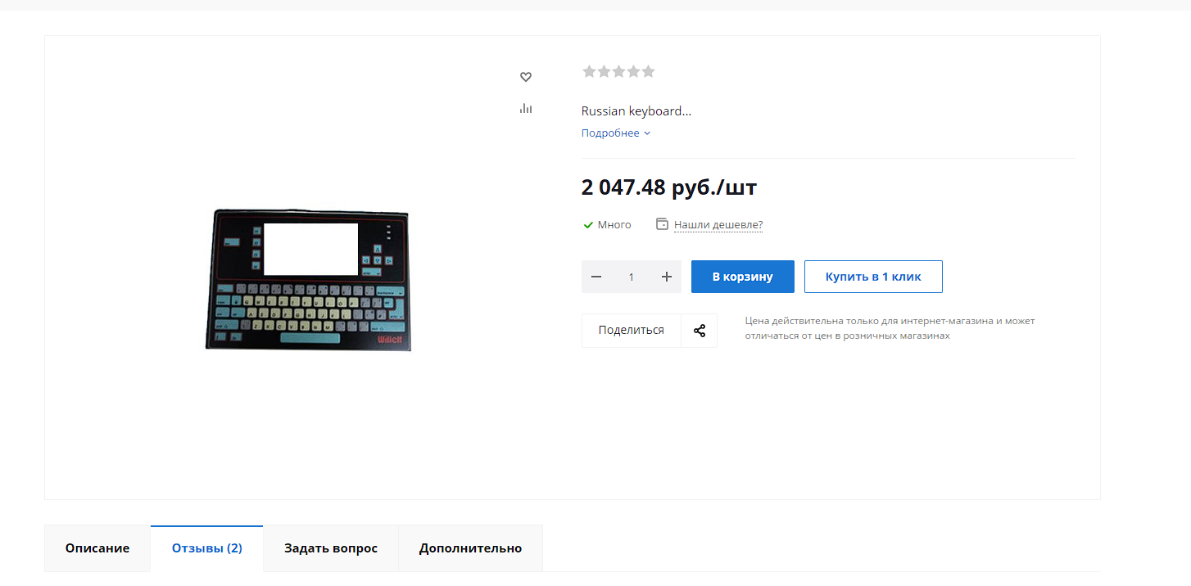The height and width of the screenshot is (586, 1191).
Task: Select the quantity input field
Action: point(632,277)
